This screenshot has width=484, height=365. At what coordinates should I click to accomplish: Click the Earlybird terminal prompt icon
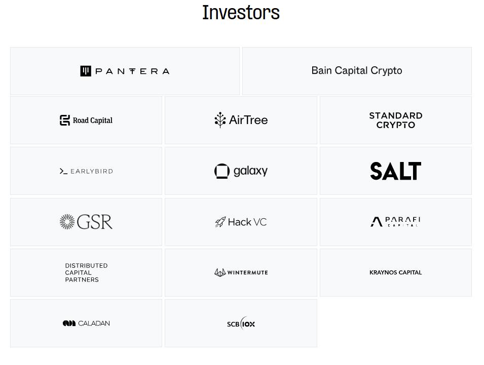pos(63,171)
